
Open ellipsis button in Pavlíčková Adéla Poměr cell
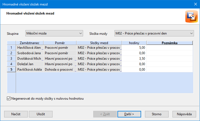click(x=75, y=71)
